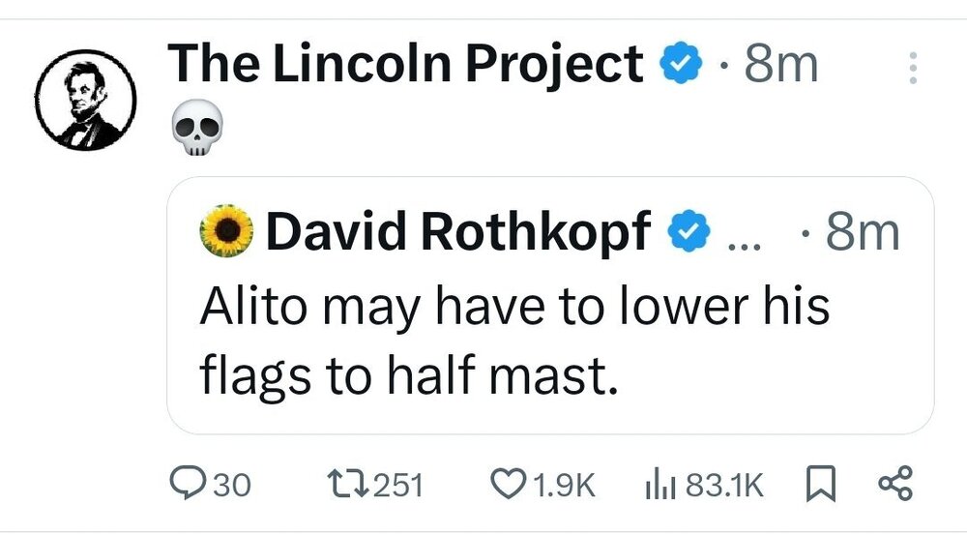Click the 1.9K likes count

coord(565,484)
